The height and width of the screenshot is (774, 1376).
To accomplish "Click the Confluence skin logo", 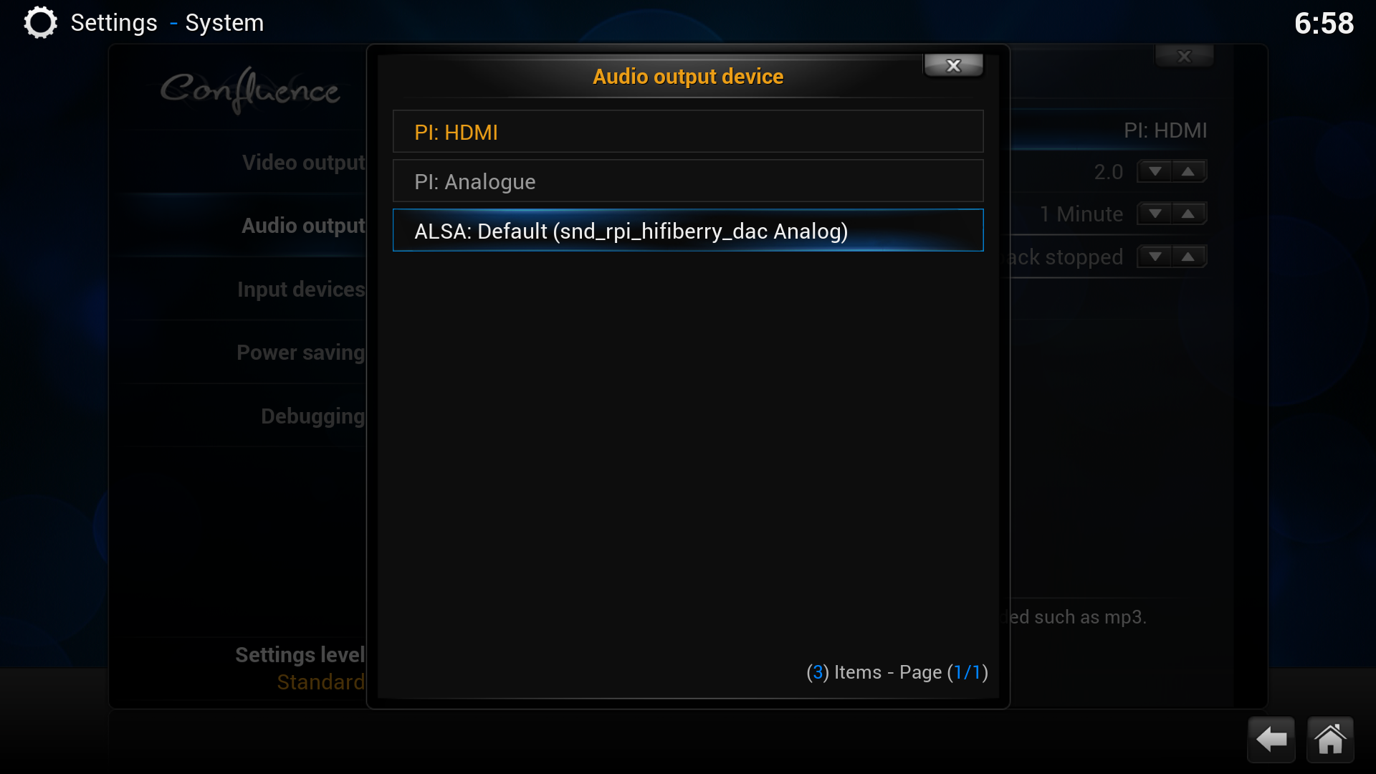I will 250,90.
